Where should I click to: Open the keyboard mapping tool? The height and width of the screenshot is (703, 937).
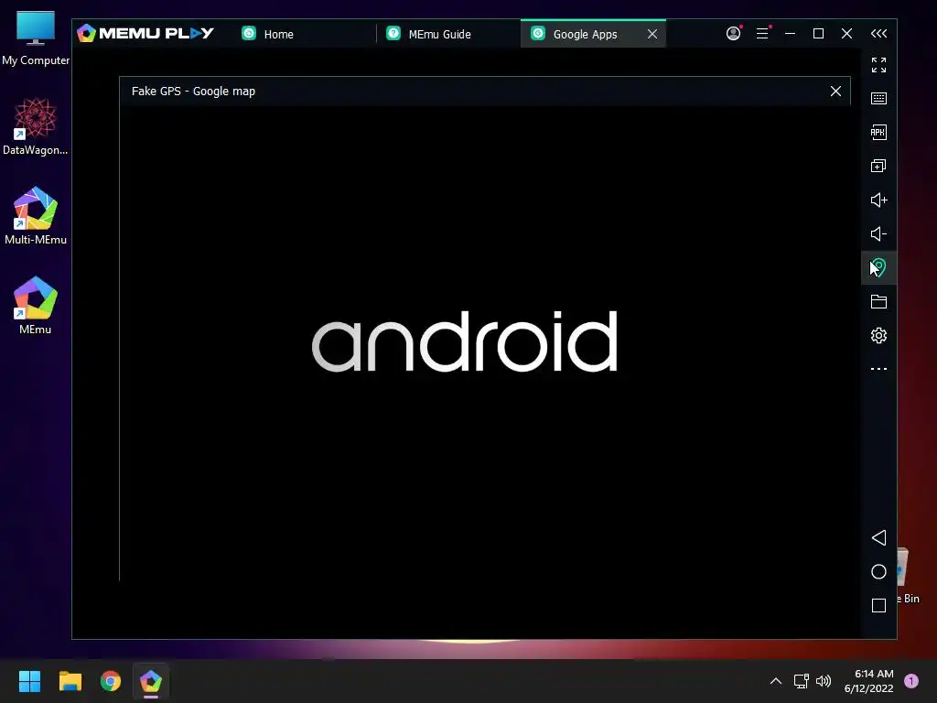878,99
